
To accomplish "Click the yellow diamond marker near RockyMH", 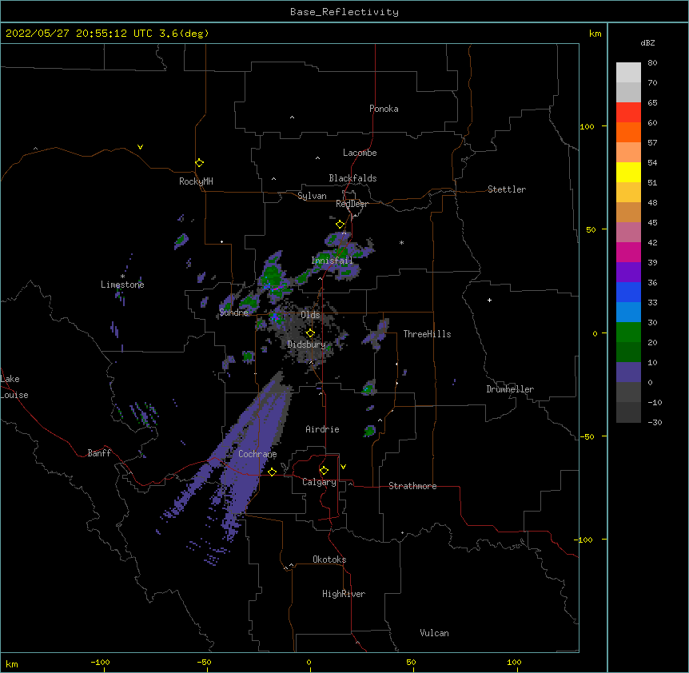I will [199, 163].
